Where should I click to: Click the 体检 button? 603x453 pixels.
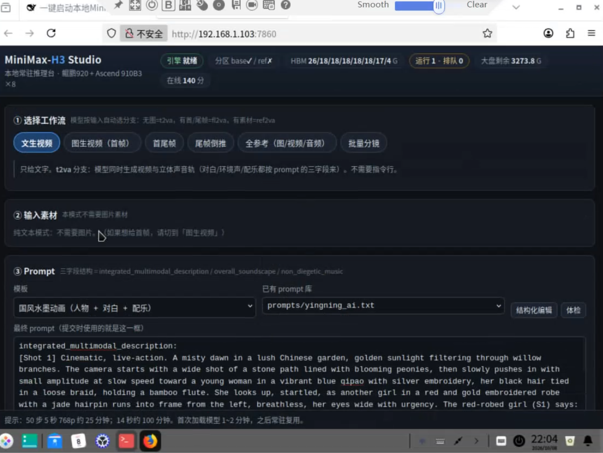(573, 310)
